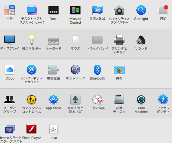Open 機能拡張 (Extensions) preferences
The image size is (172, 143).
point(53,70)
